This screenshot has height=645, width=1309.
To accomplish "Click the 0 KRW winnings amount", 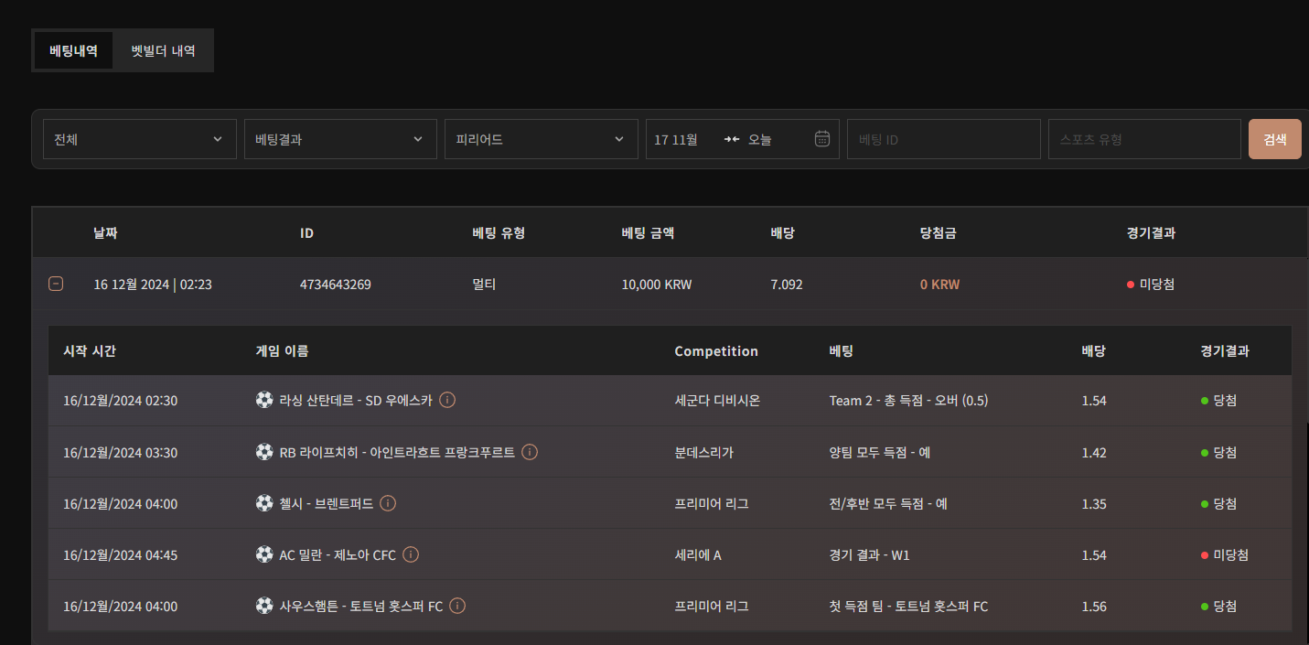I will point(939,285).
